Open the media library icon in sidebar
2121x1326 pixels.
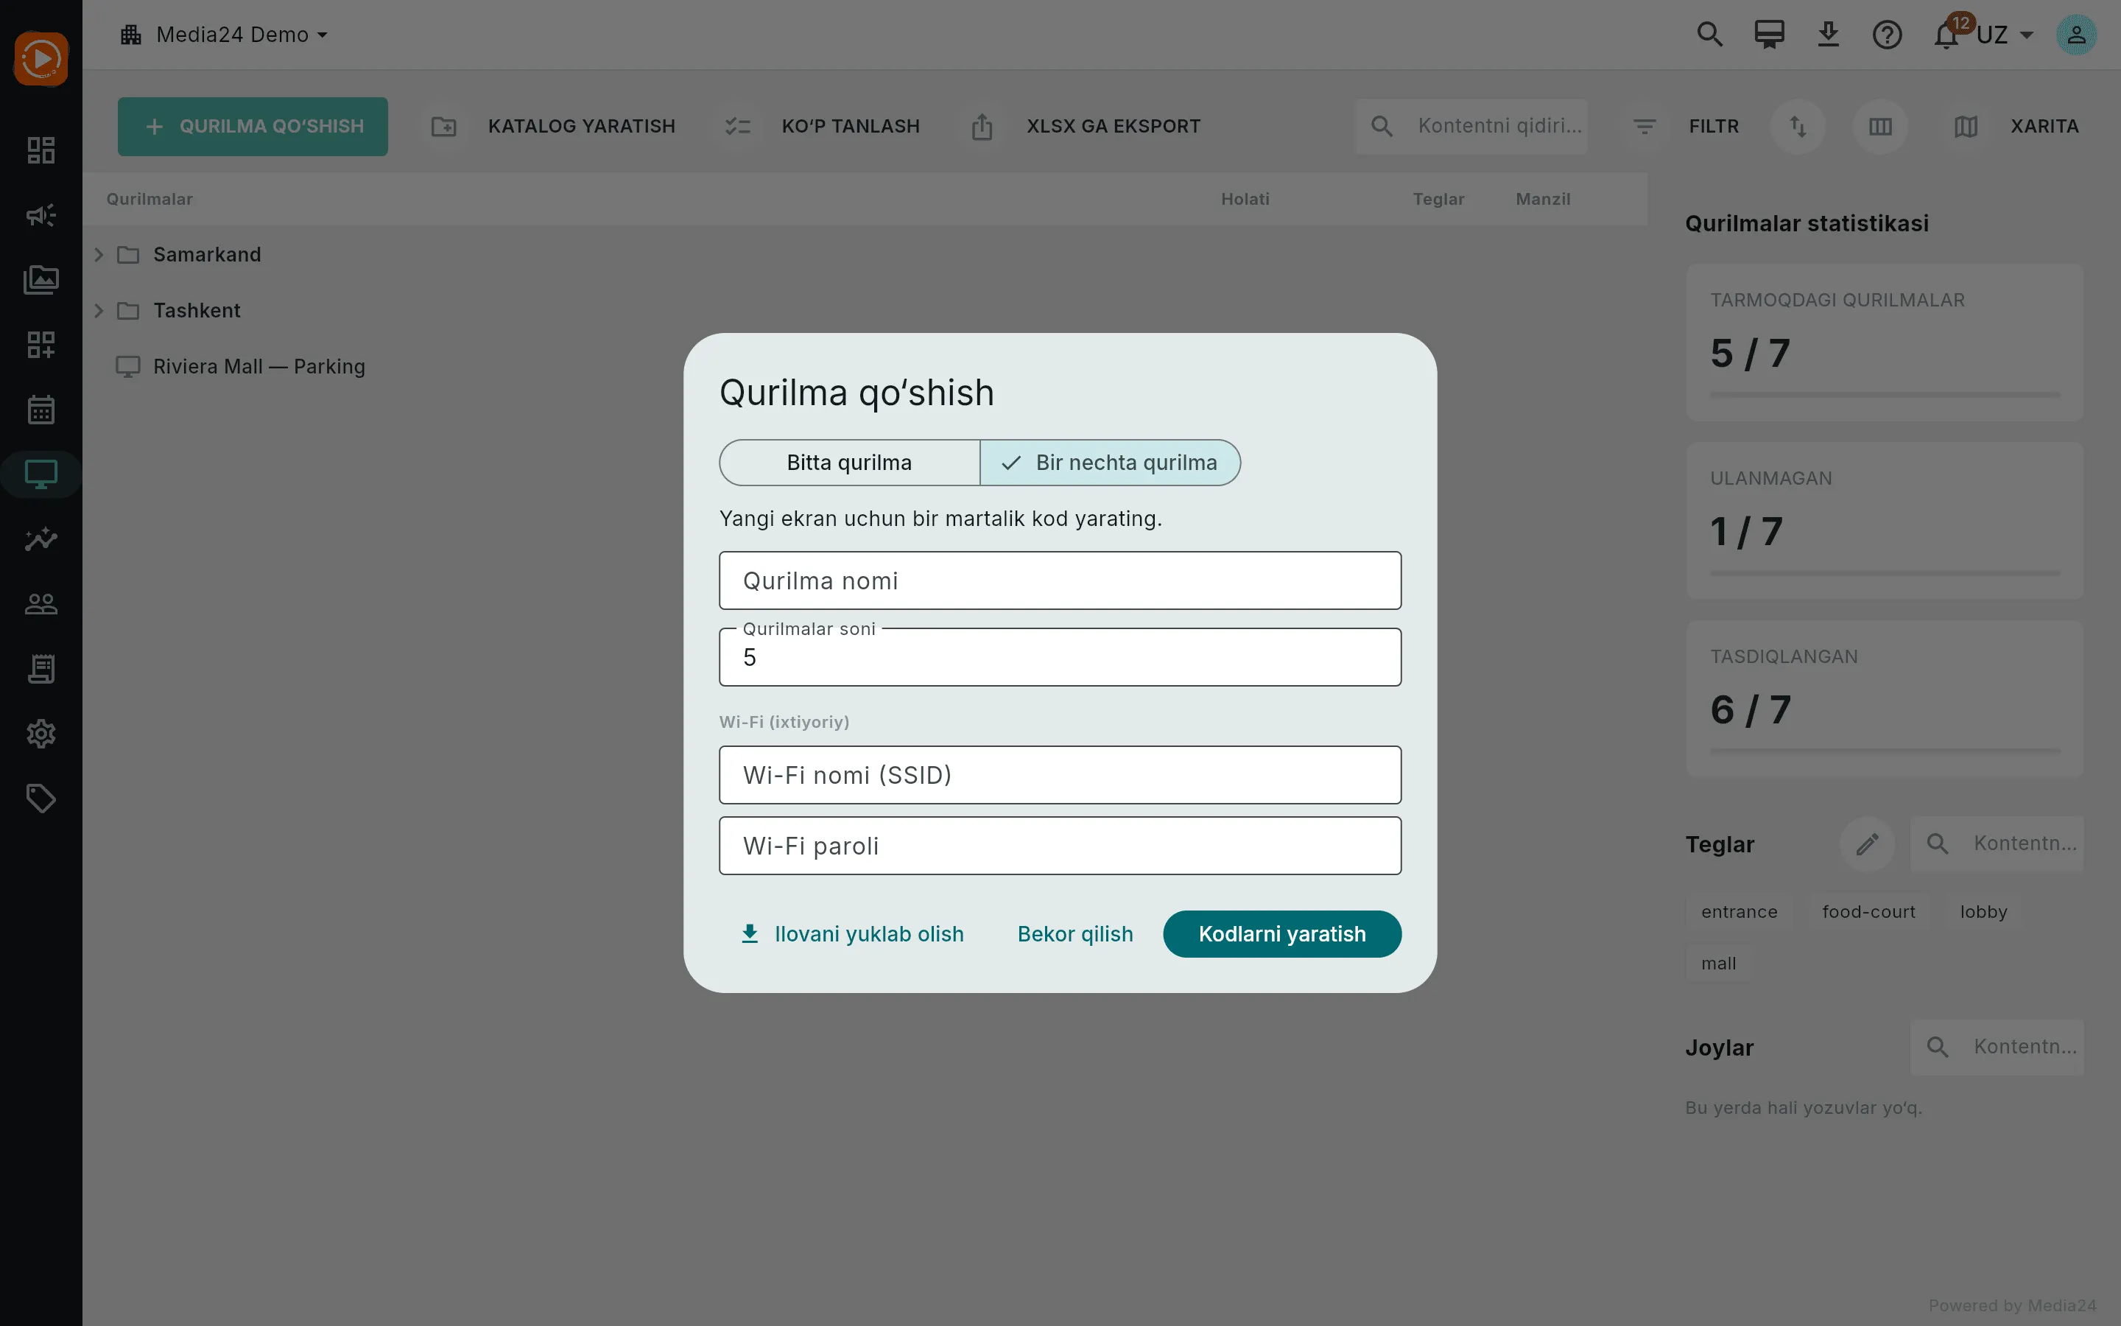(x=41, y=280)
